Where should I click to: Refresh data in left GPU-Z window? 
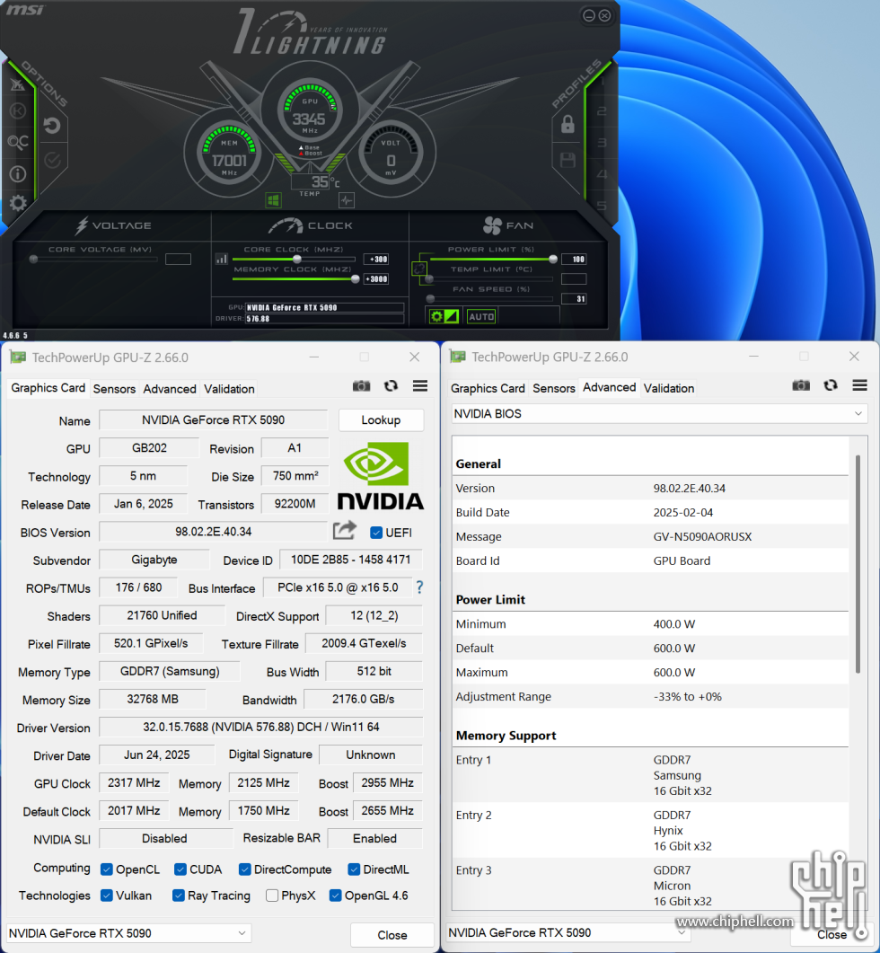(391, 386)
